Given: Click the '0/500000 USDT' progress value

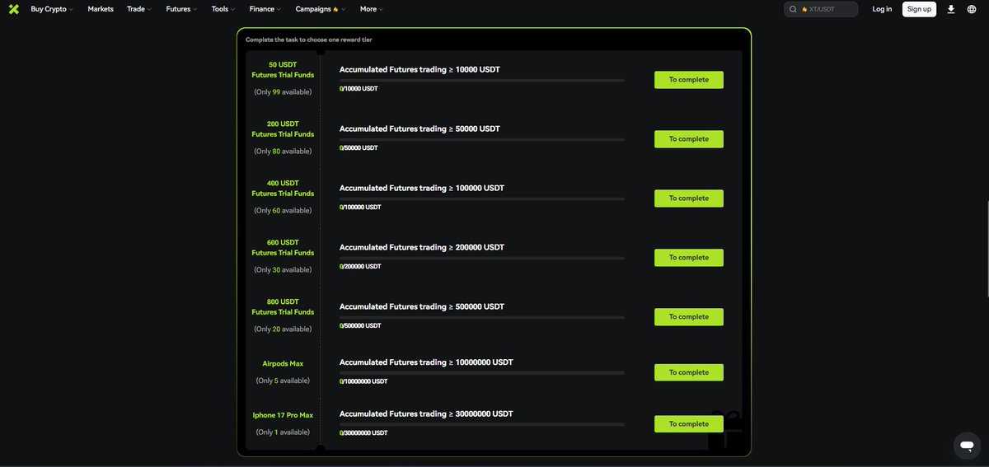Looking at the screenshot, I should pyautogui.click(x=360, y=325).
